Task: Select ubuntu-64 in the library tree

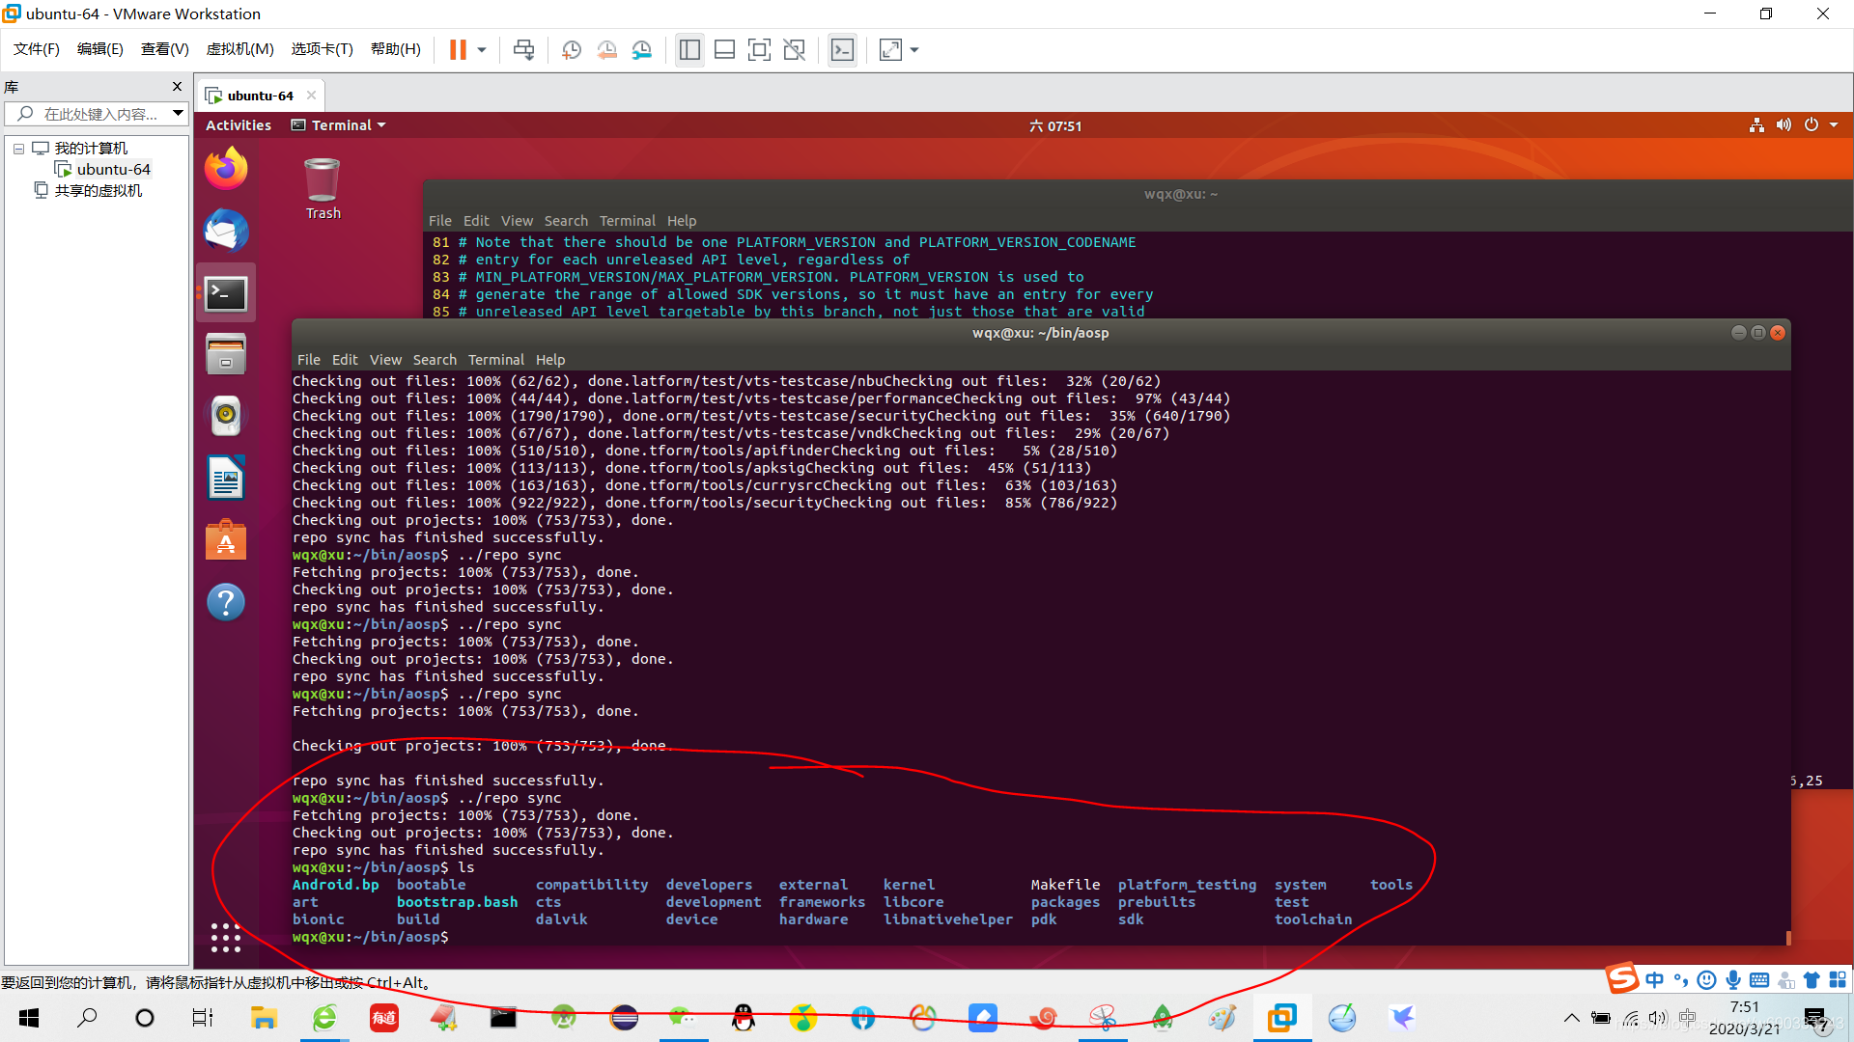Action: 113,170
